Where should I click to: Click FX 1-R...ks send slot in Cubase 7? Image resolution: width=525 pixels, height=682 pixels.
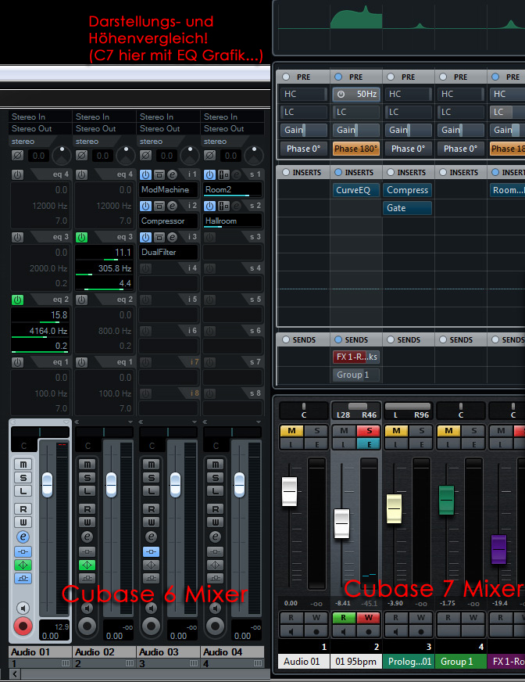[356, 357]
